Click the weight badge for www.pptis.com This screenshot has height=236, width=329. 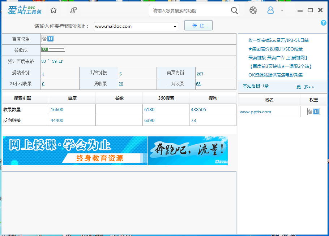click(314, 112)
